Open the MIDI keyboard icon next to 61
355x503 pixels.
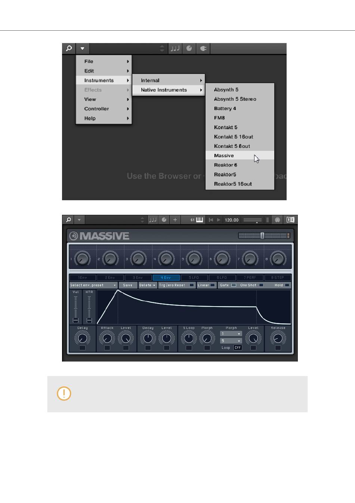[x=200, y=220]
